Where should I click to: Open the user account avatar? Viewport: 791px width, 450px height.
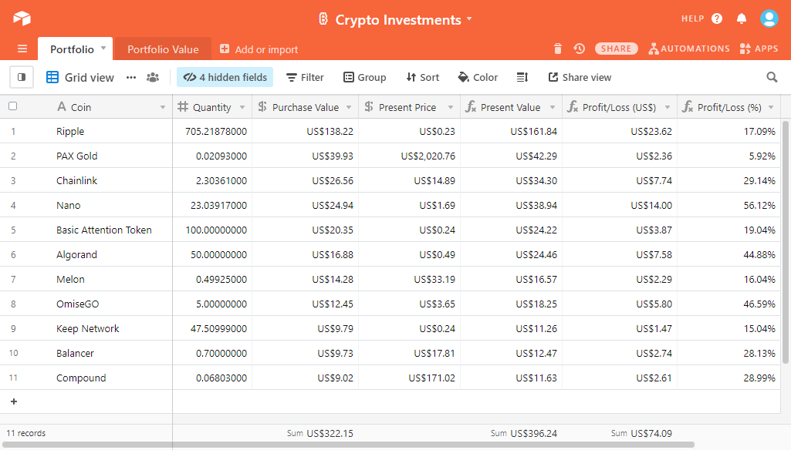click(769, 18)
